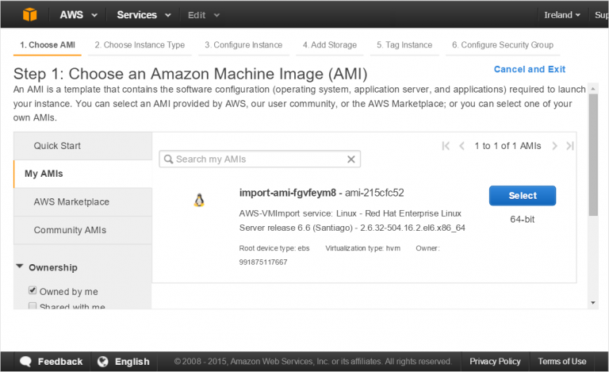
Task: Click the Select button for import-ami-fgvfeym8
Action: point(523,196)
